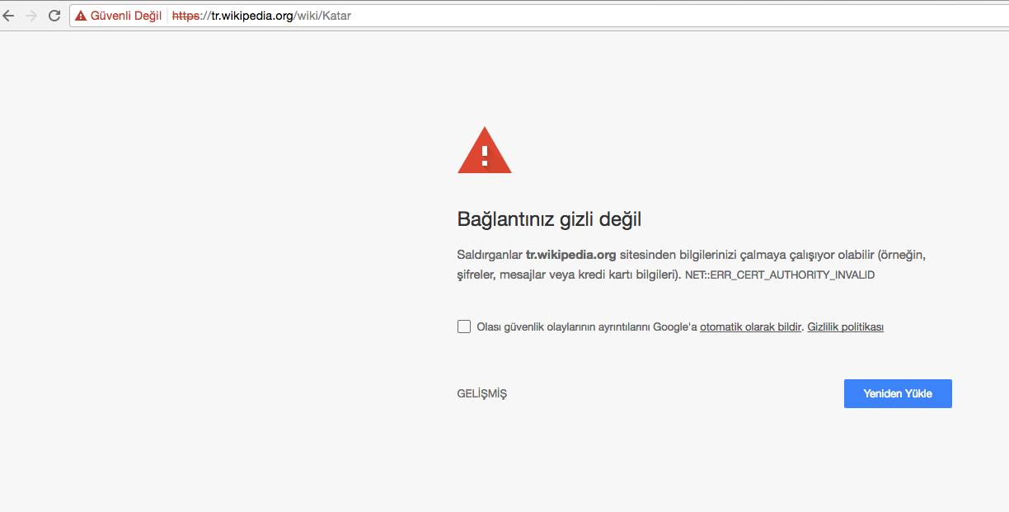Click the exclamation mark inside the warning triangle
This screenshot has height=512, width=1009.
(484, 157)
